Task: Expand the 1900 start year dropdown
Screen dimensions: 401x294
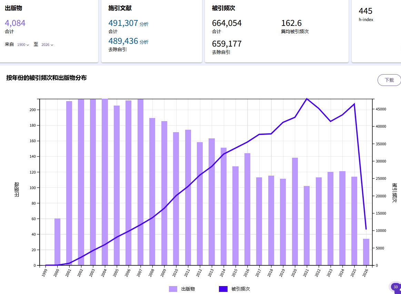Action: click(23, 45)
